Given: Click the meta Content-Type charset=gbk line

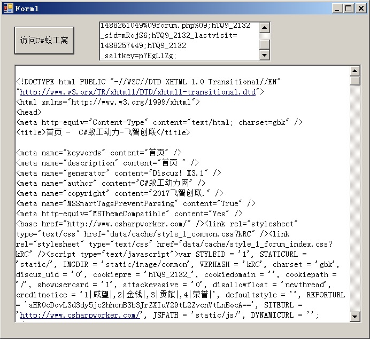Looking at the screenshot, I should 159,122.
